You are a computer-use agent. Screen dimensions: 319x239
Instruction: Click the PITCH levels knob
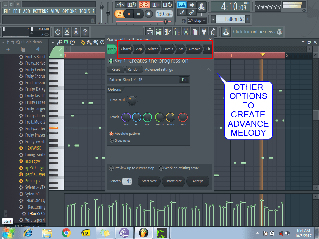183,117
